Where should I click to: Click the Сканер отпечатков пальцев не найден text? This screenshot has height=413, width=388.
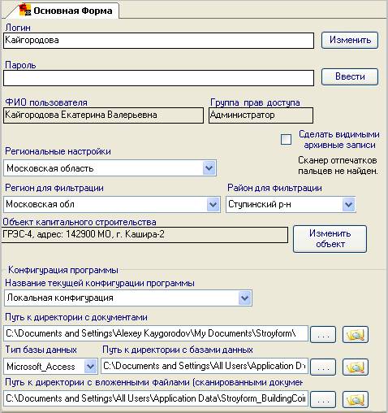coord(338,166)
